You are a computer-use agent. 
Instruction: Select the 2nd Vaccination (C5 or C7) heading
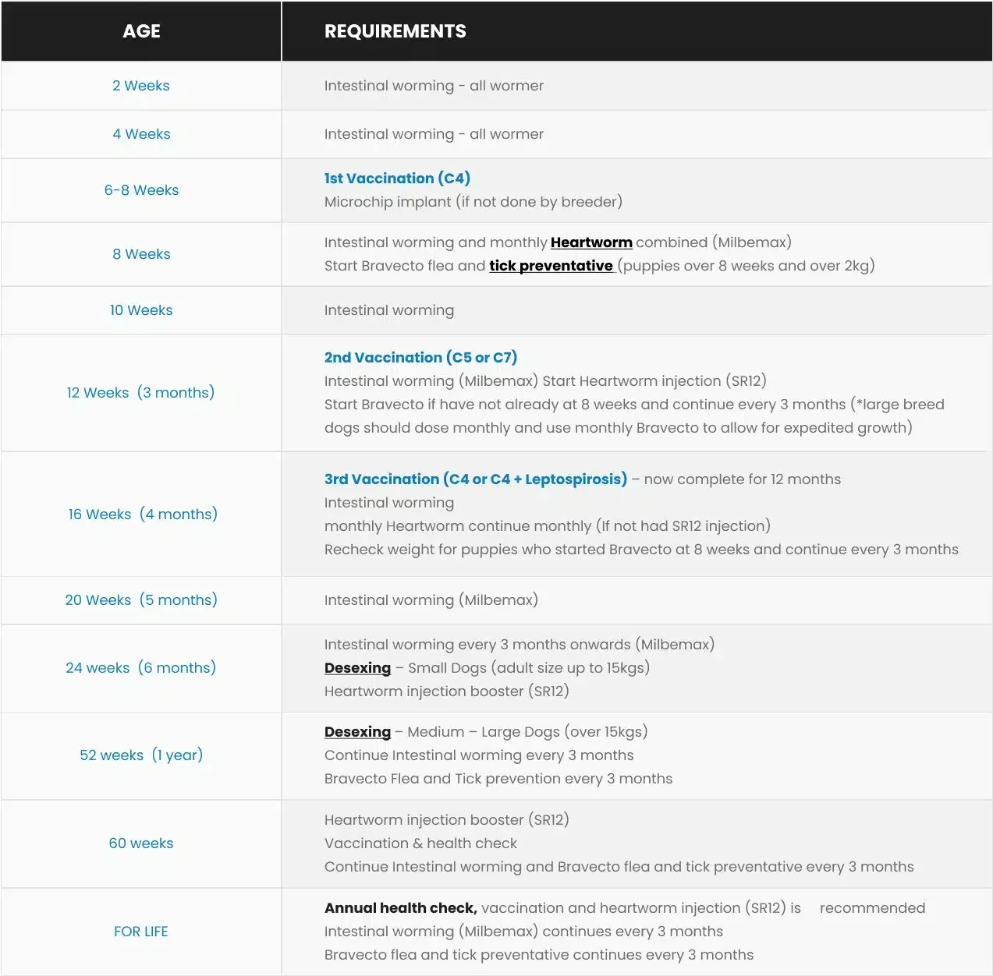(x=420, y=358)
